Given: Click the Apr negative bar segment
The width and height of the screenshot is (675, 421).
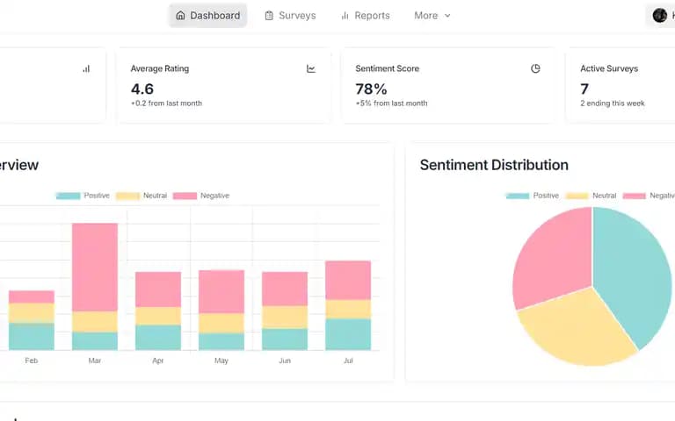Looking at the screenshot, I should 158,289.
